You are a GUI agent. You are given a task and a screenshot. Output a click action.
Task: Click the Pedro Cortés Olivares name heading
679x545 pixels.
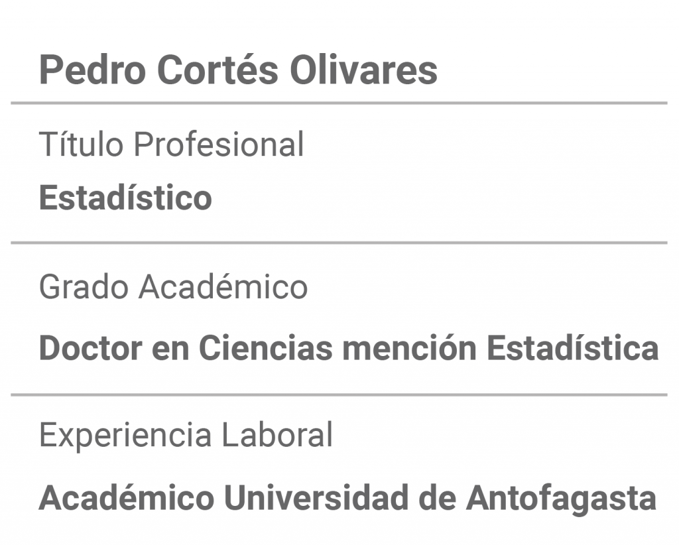(238, 70)
